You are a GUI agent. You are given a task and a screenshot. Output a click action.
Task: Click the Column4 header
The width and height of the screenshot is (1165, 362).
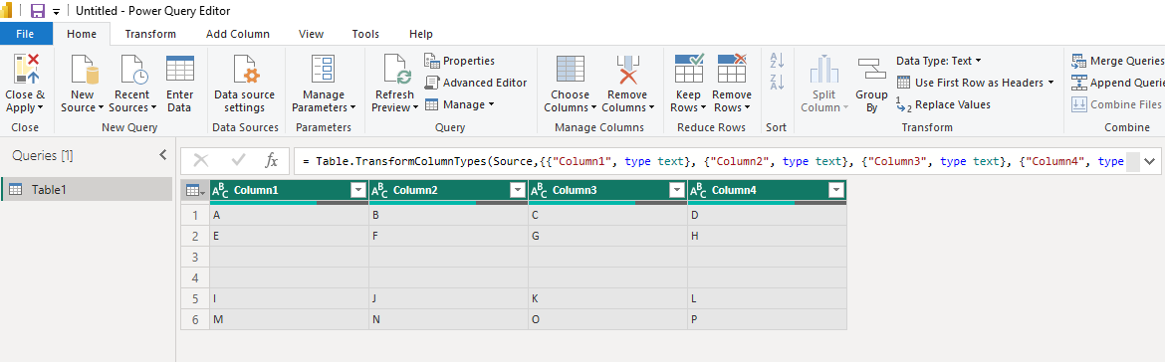(767, 191)
